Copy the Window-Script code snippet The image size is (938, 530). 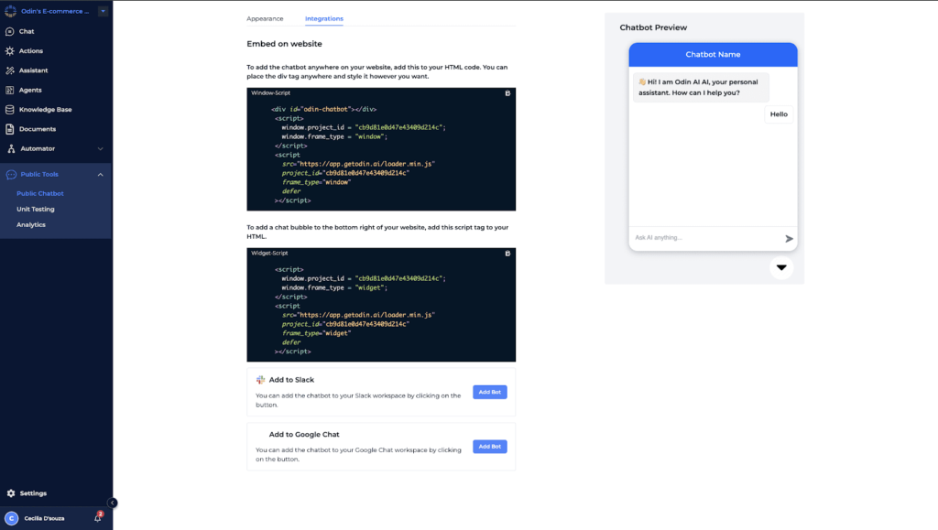(509, 91)
